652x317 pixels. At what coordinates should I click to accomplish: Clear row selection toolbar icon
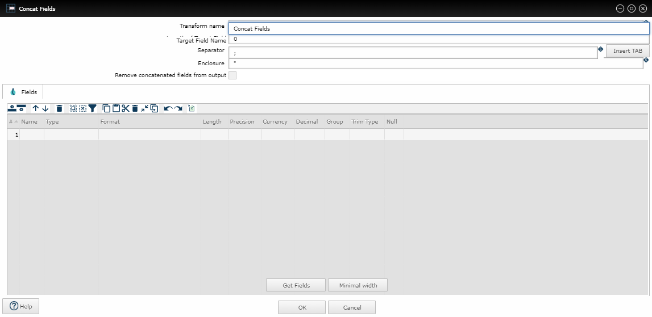click(83, 108)
